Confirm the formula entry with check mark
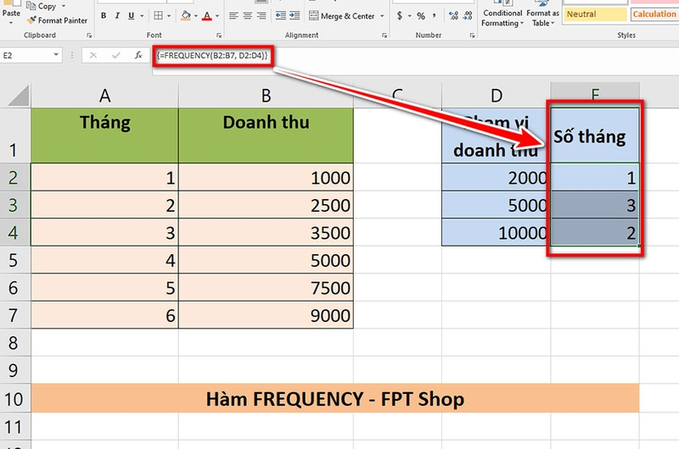 click(x=115, y=55)
